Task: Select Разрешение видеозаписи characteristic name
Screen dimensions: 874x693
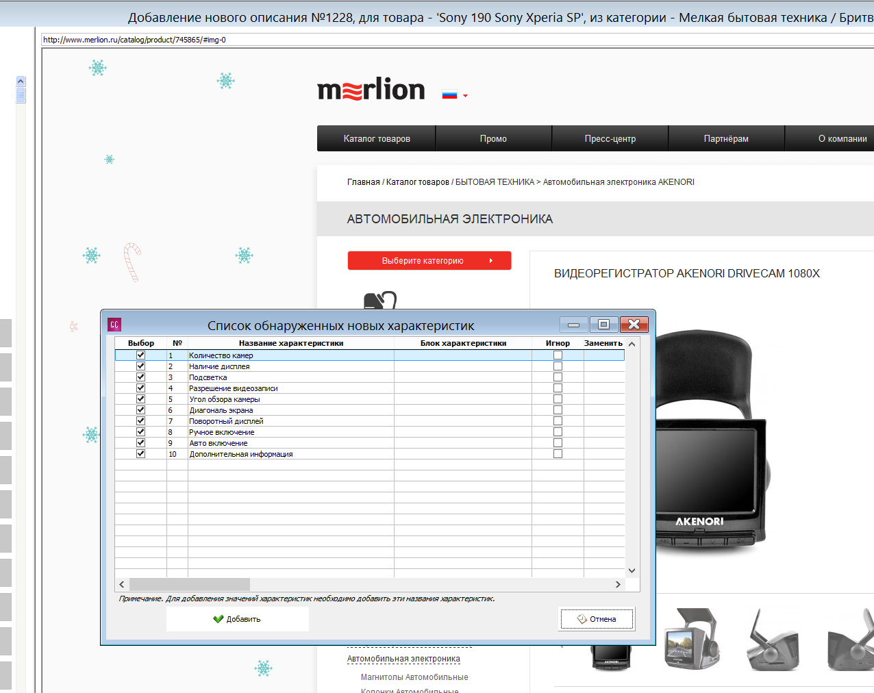Action: pyautogui.click(x=234, y=388)
